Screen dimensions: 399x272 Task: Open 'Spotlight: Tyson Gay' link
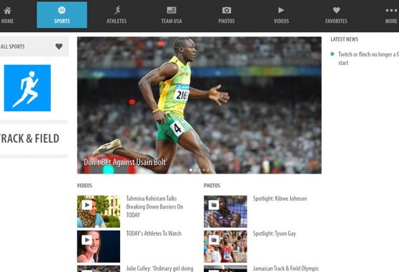[x=275, y=233]
